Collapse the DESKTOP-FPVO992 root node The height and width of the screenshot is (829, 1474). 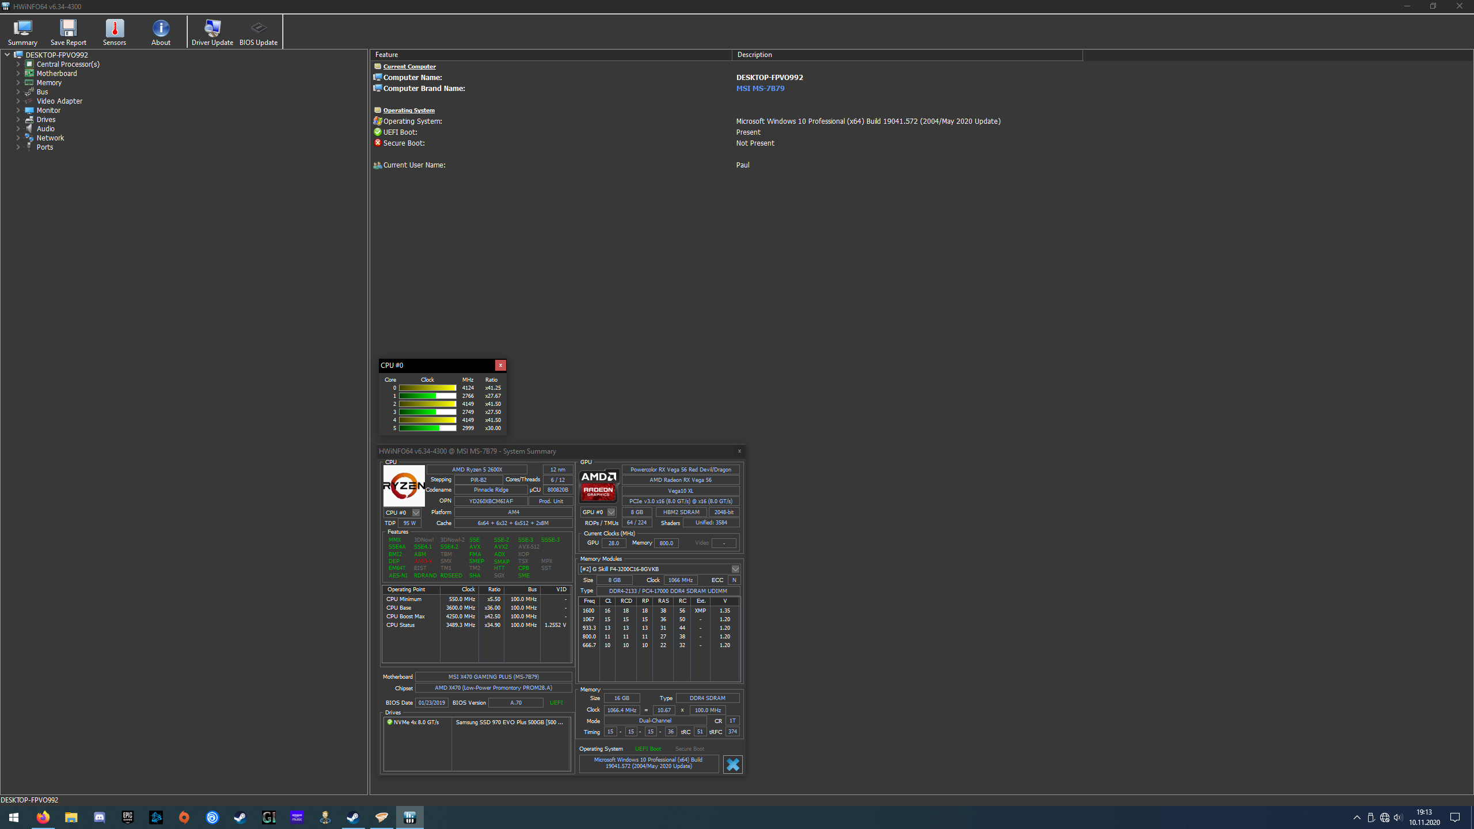[x=7, y=55]
